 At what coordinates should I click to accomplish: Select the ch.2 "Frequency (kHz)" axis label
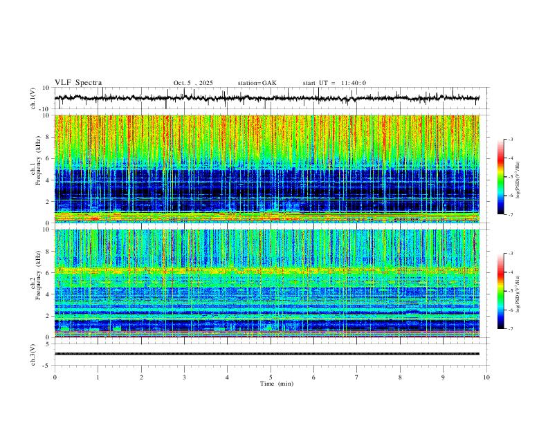[x=38, y=275]
